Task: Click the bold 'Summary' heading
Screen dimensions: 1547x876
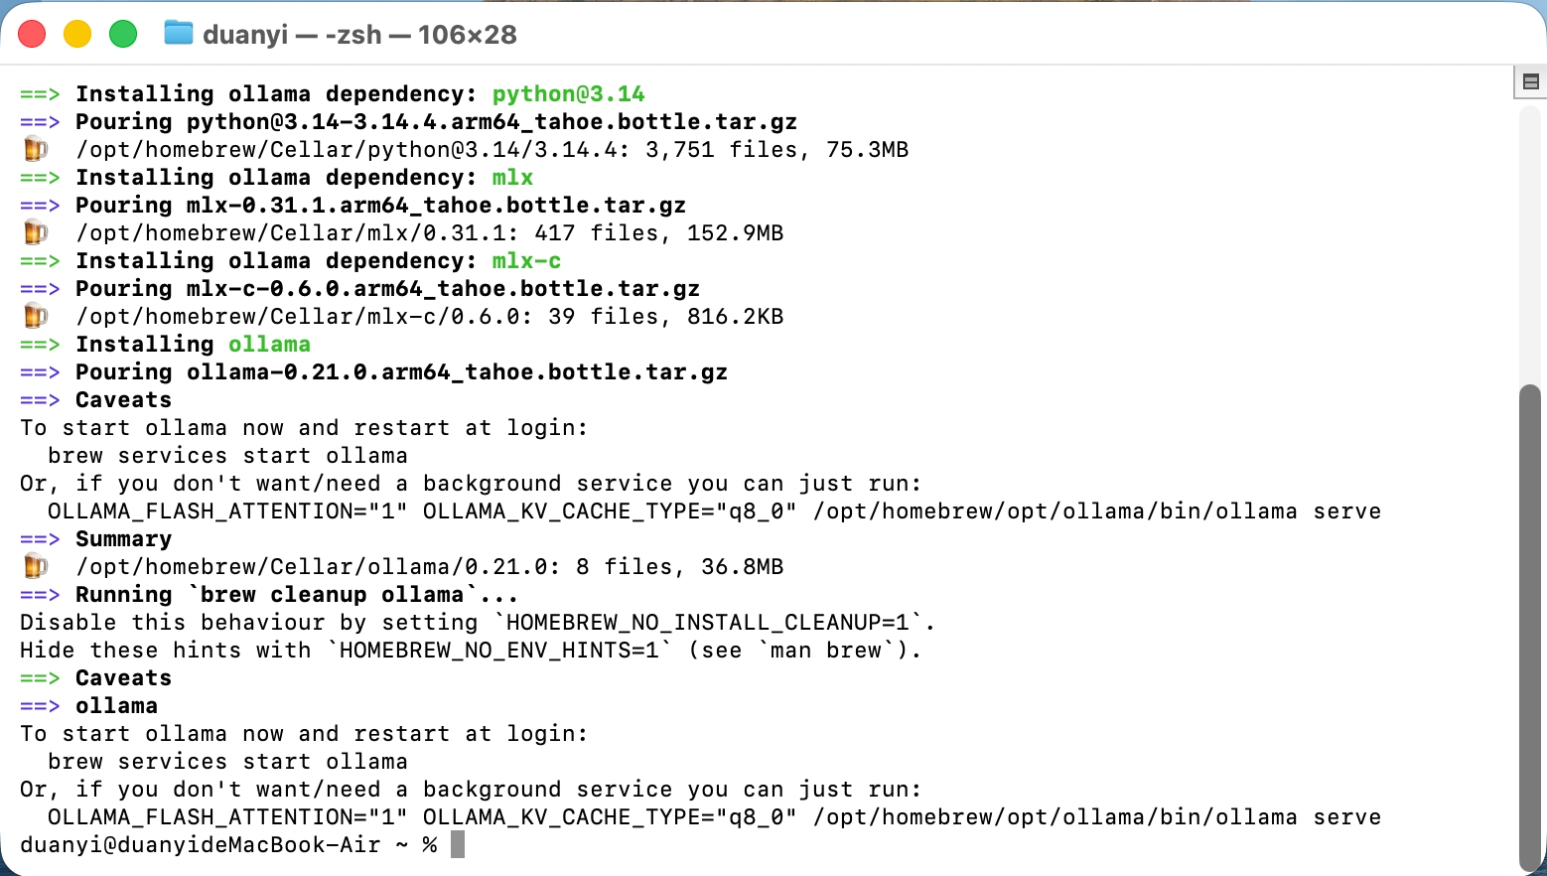Action: pyautogui.click(x=124, y=539)
